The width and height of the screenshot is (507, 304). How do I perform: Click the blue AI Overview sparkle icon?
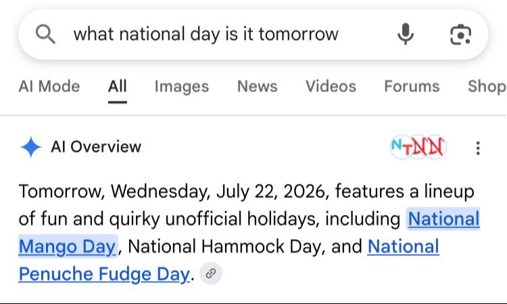click(30, 147)
